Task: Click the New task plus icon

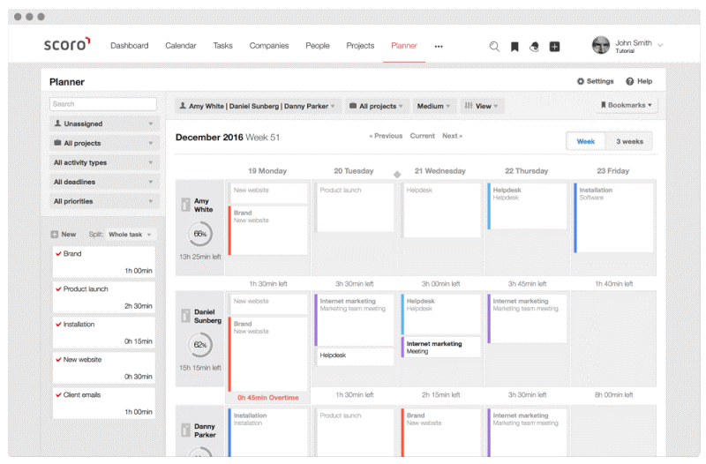Action: pos(55,235)
